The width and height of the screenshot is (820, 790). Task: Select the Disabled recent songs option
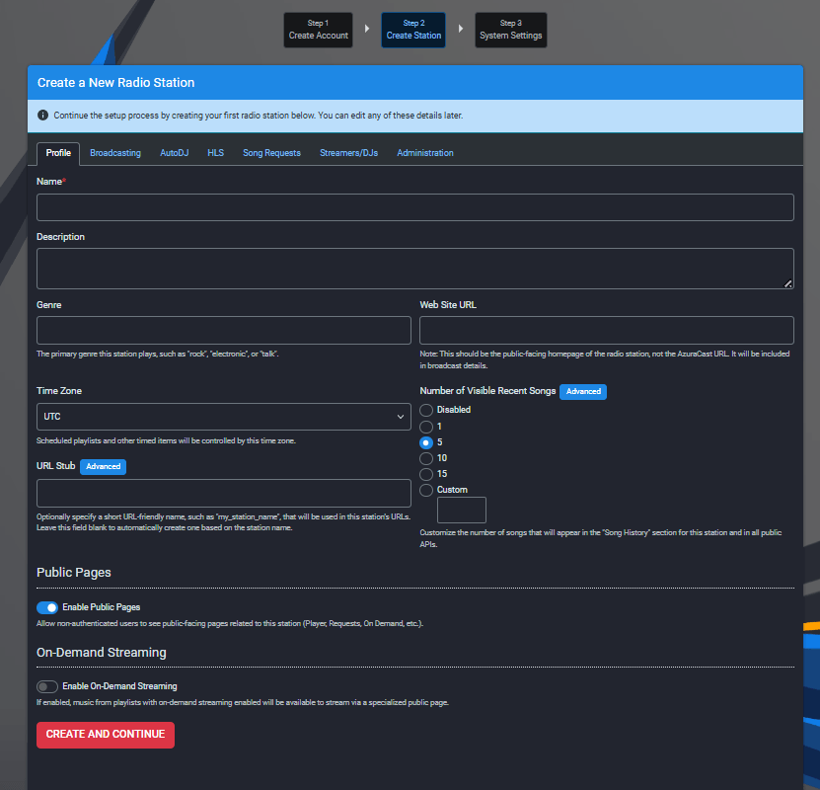[x=426, y=410]
